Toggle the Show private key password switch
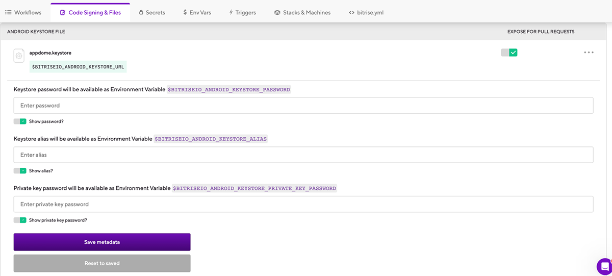The width and height of the screenshot is (612, 276). pyautogui.click(x=20, y=220)
